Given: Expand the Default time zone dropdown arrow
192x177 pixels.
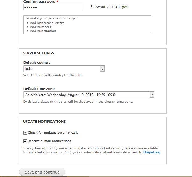Looking at the screenshot, I should tap(152, 95).
